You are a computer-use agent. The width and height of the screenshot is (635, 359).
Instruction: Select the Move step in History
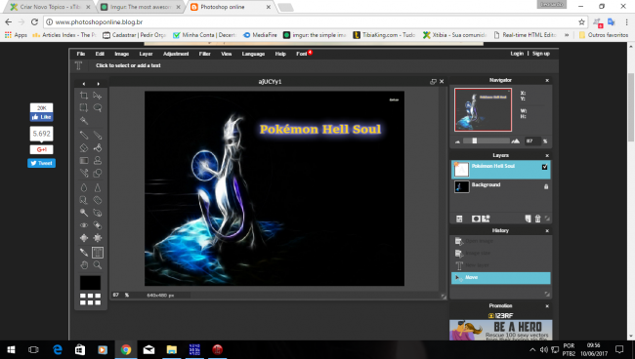[x=501, y=278]
